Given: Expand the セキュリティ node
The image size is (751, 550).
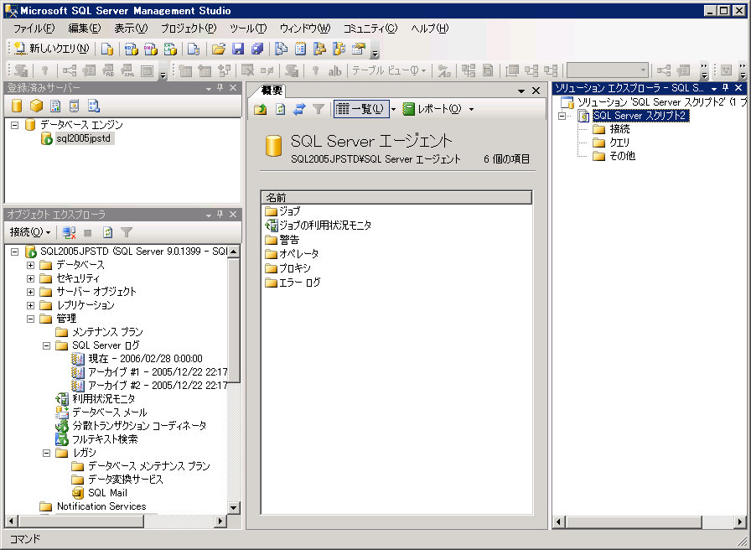Looking at the screenshot, I should coord(31,278).
